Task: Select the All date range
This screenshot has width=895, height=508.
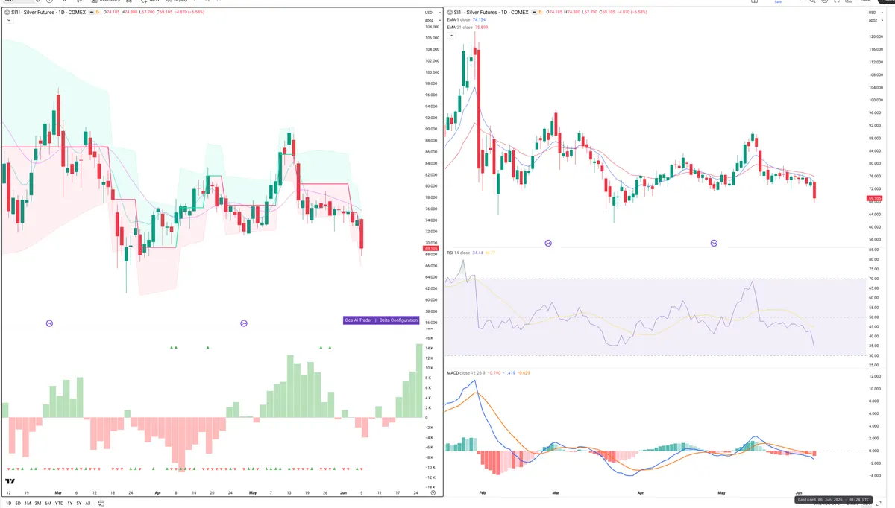Action: pyautogui.click(x=88, y=504)
